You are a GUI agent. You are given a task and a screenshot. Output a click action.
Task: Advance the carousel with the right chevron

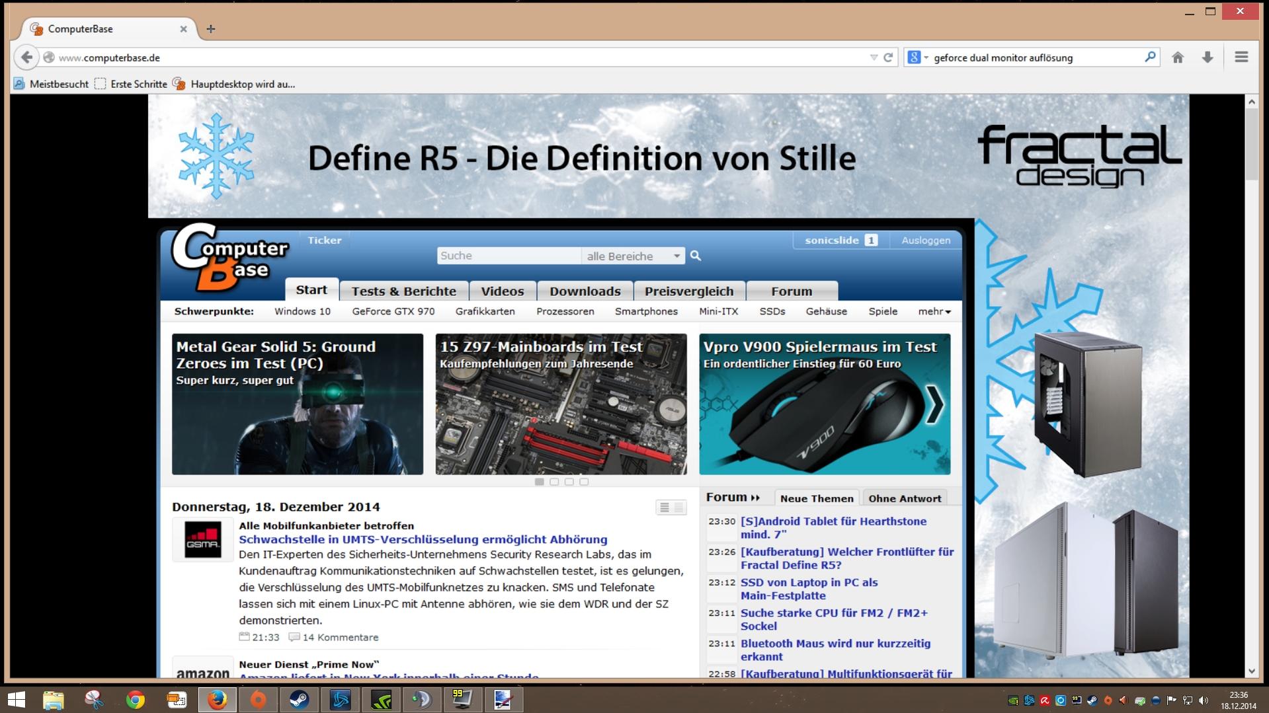[934, 404]
